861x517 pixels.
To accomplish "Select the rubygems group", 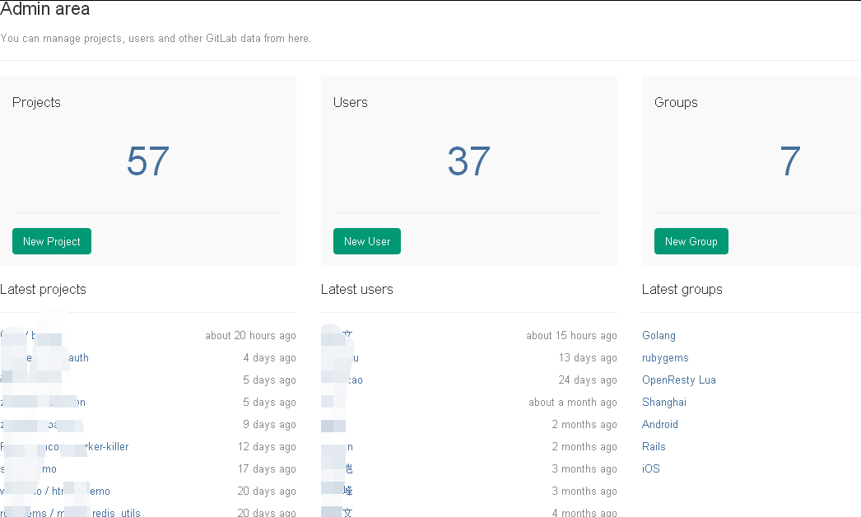I will click(x=665, y=357).
